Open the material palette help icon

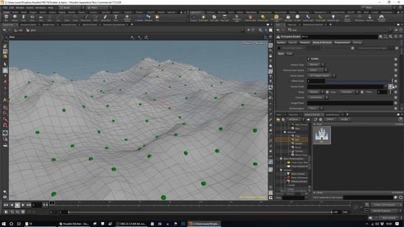[400, 119]
